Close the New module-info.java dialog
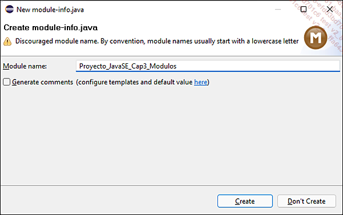343x215 pixels. [x=330, y=9]
